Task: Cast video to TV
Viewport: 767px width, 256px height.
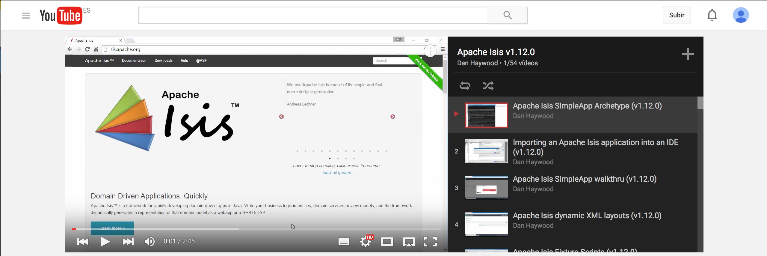Action: pyautogui.click(x=409, y=242)
